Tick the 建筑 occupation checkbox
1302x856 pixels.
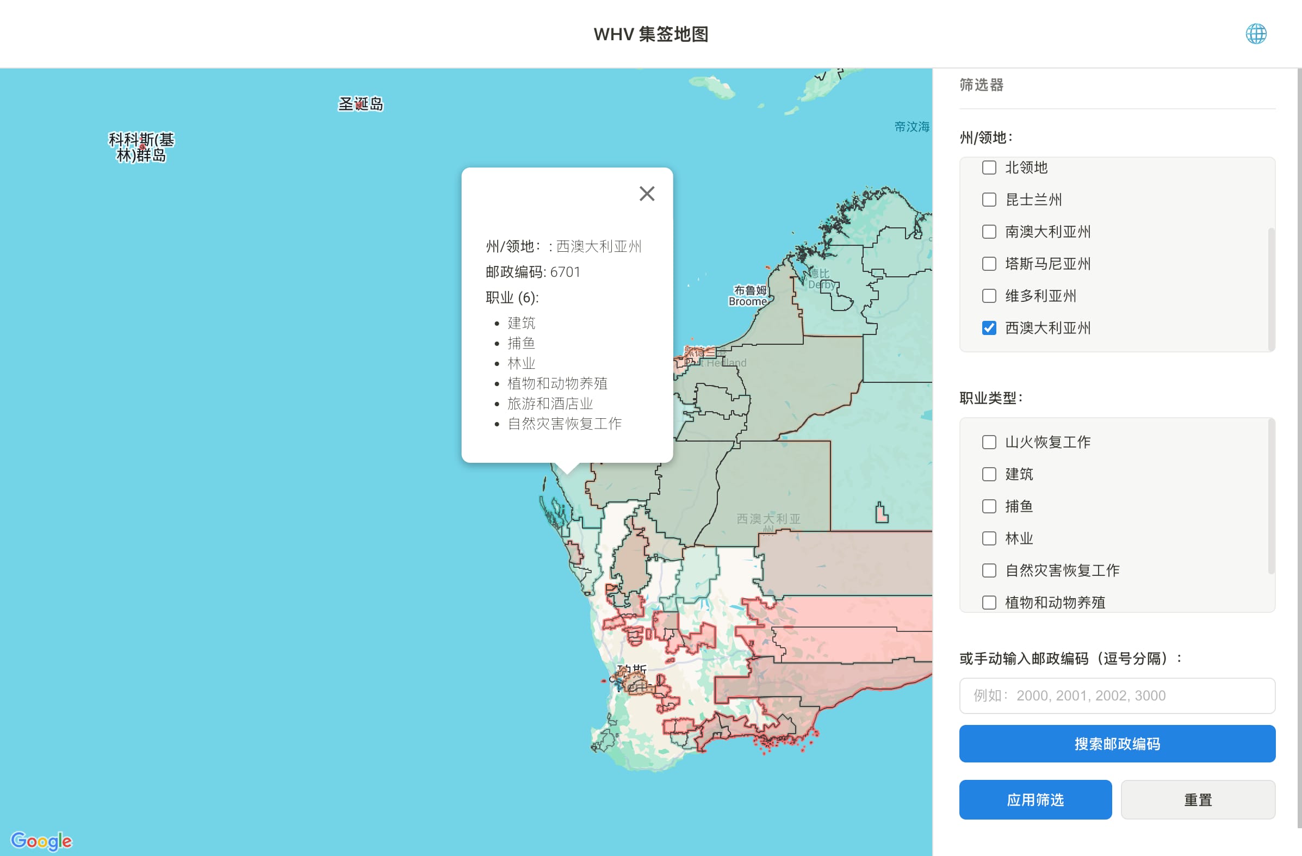click(x=989, y=474)
